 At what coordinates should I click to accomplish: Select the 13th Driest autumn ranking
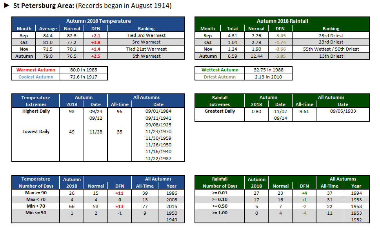[331, 56]
